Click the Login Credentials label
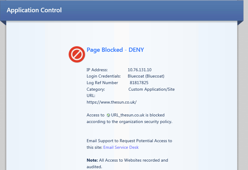Image resolution: width=248 pixels, height=170 pixels. (x=103, y=76)
